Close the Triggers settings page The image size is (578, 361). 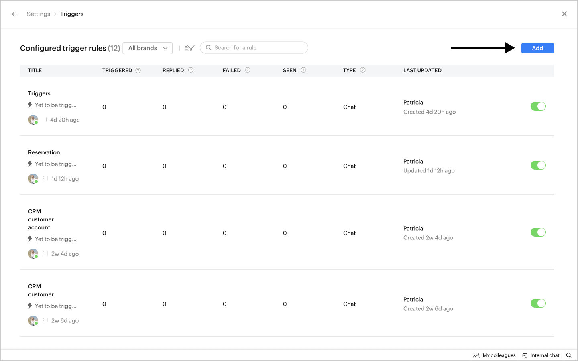564,14
